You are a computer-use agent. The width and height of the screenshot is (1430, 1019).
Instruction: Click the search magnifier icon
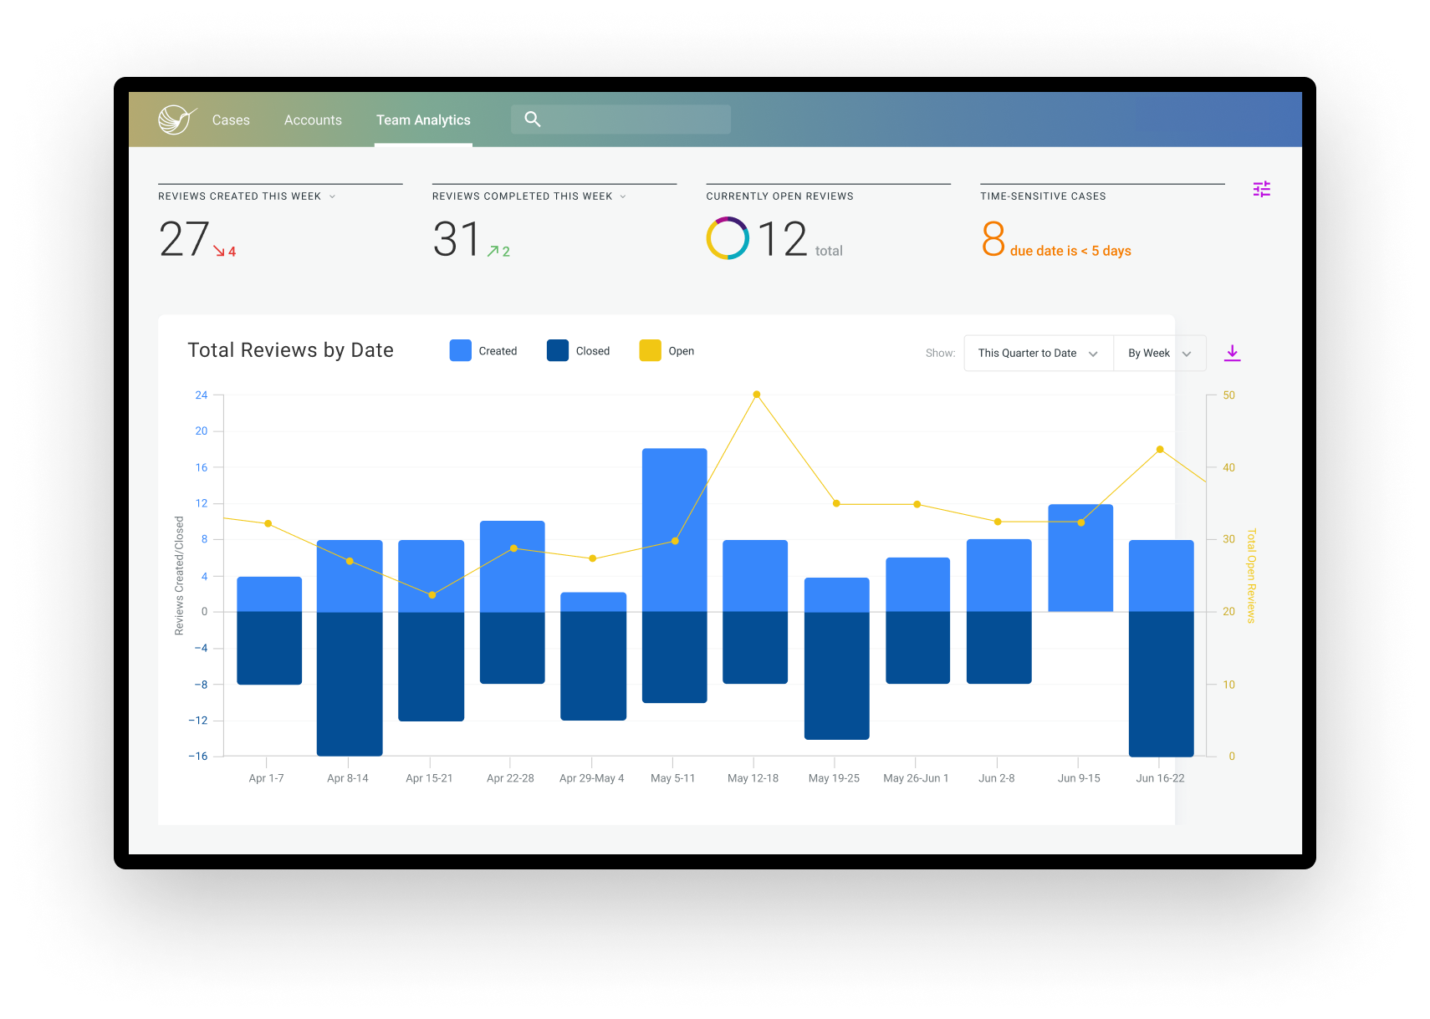click(533, 120)
